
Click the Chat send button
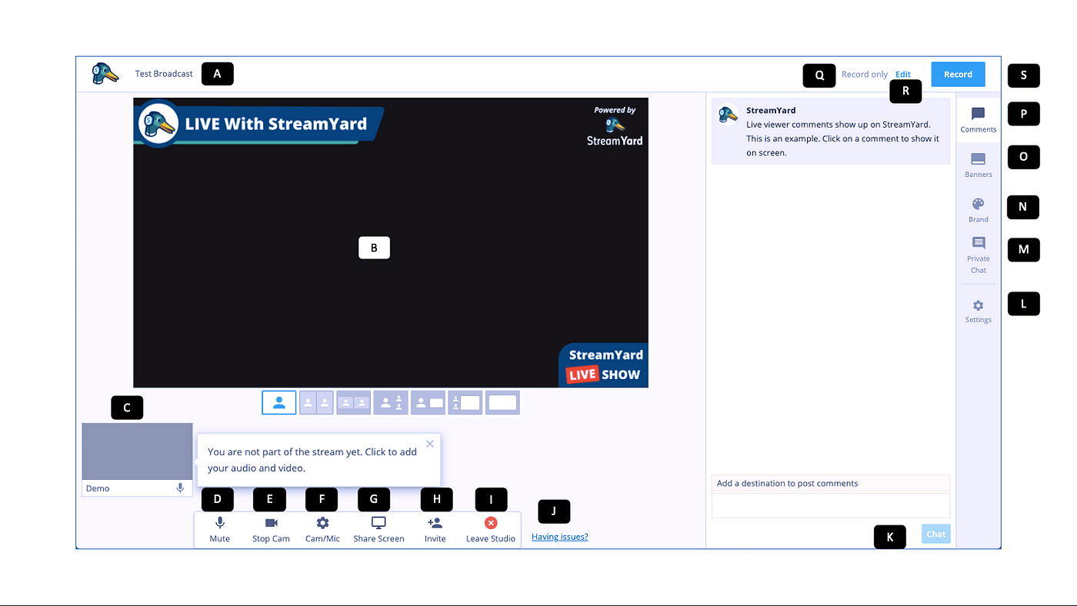tap(936, 534)
